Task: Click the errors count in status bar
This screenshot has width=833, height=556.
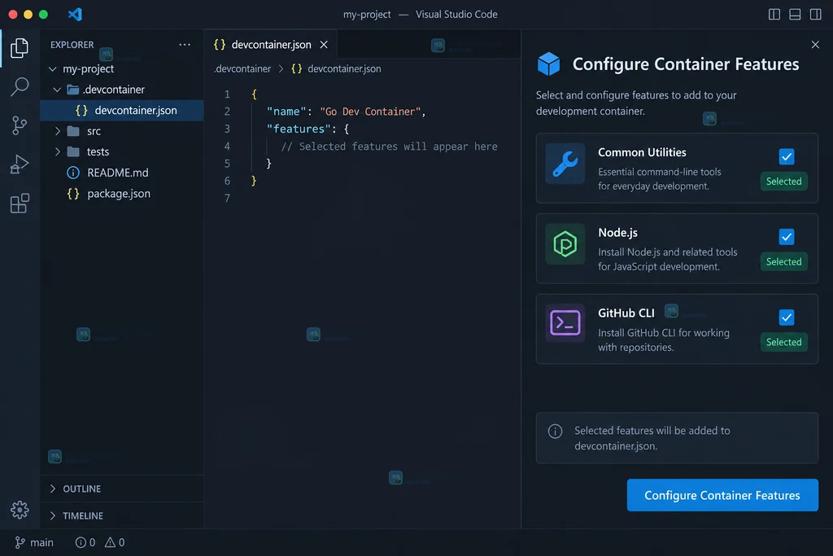Action: pos(85,542)
